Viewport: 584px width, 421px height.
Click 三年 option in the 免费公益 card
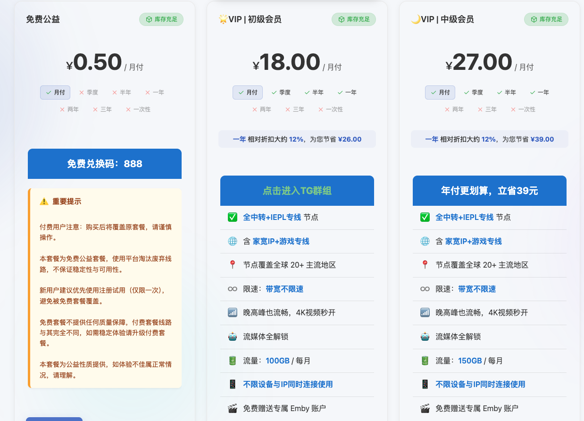pos(102,109)
